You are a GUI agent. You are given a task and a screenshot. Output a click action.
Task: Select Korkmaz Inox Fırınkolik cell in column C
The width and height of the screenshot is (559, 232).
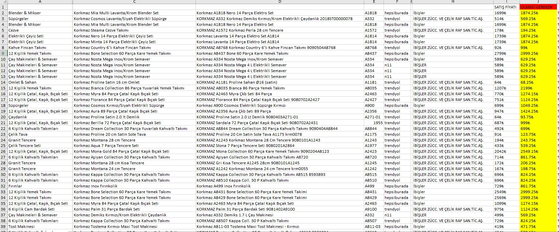(134, 186)
